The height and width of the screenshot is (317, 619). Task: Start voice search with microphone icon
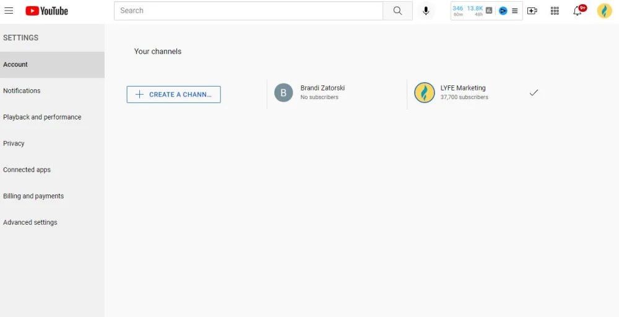(426, 11)
